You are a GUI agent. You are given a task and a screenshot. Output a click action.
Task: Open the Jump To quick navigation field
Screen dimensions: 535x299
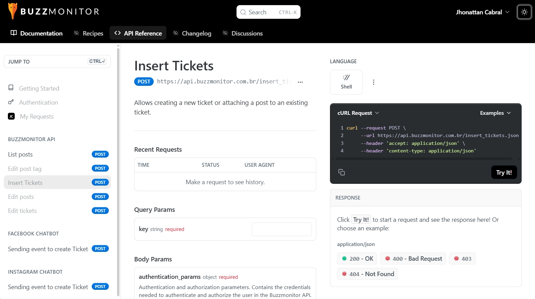point(57,62)
